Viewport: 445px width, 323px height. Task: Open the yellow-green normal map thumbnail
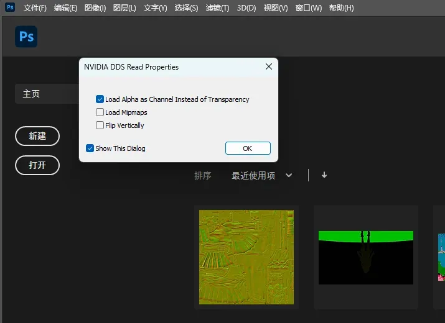pos(246,257)
